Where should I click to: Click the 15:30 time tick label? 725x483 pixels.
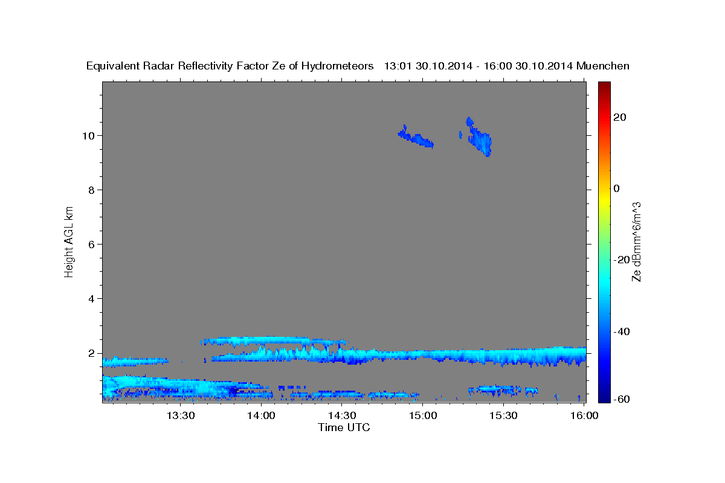(503, 415)
